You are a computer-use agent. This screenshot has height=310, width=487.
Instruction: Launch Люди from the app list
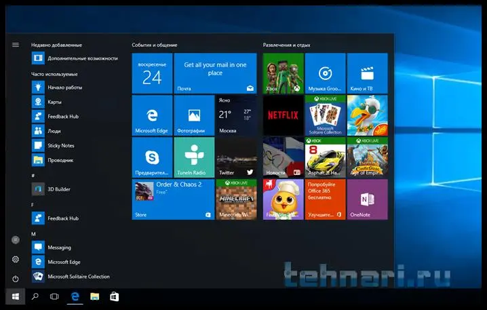click(47, 131)
